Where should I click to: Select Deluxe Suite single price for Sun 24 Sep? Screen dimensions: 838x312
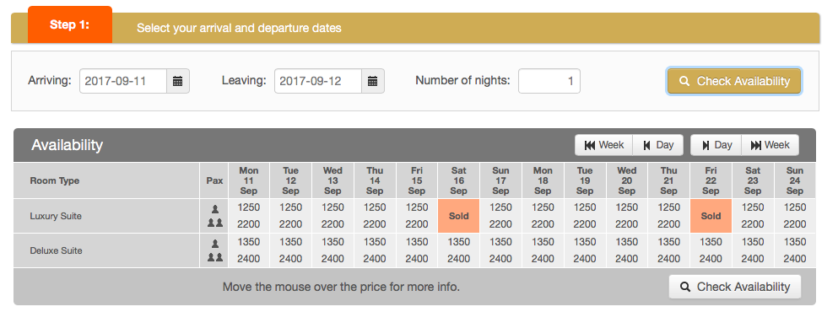click(795, 242)
